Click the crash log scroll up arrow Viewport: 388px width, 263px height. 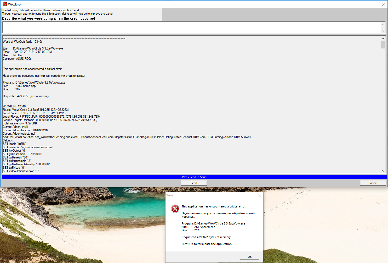coord(383,38)
